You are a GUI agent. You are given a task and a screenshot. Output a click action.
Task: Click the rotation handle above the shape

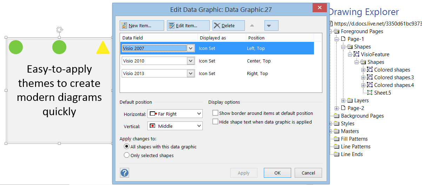(59, 30)
